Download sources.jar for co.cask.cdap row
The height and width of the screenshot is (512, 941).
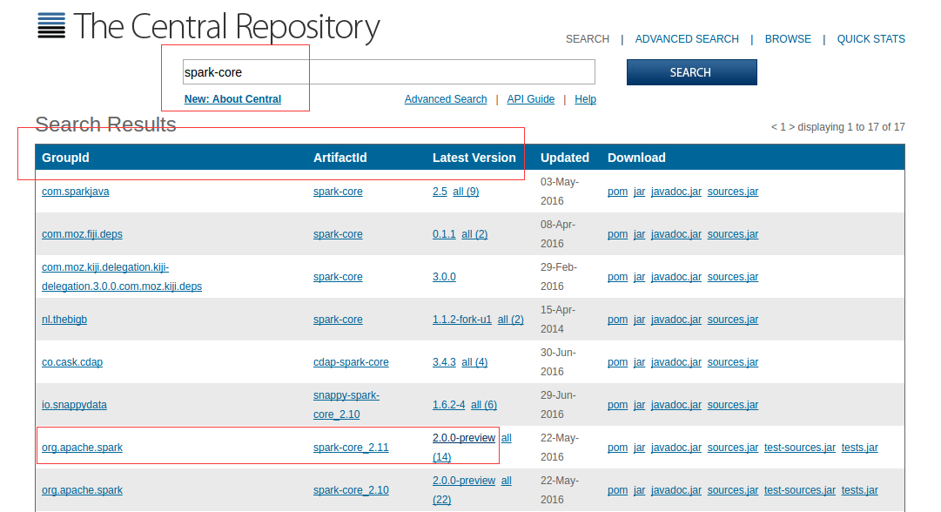[x=732, y=362]
